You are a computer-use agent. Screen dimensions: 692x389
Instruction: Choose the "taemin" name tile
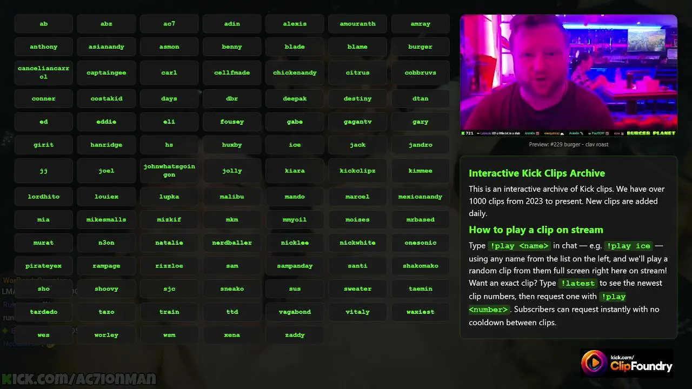421,289
